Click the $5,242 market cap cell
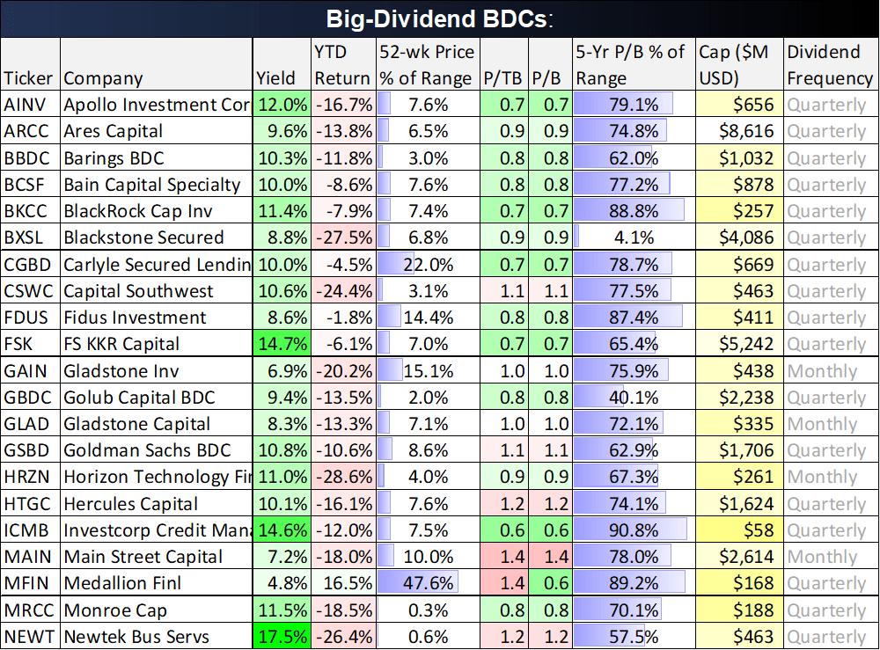Viewport: 880px width, 650px height. point(739,344)
